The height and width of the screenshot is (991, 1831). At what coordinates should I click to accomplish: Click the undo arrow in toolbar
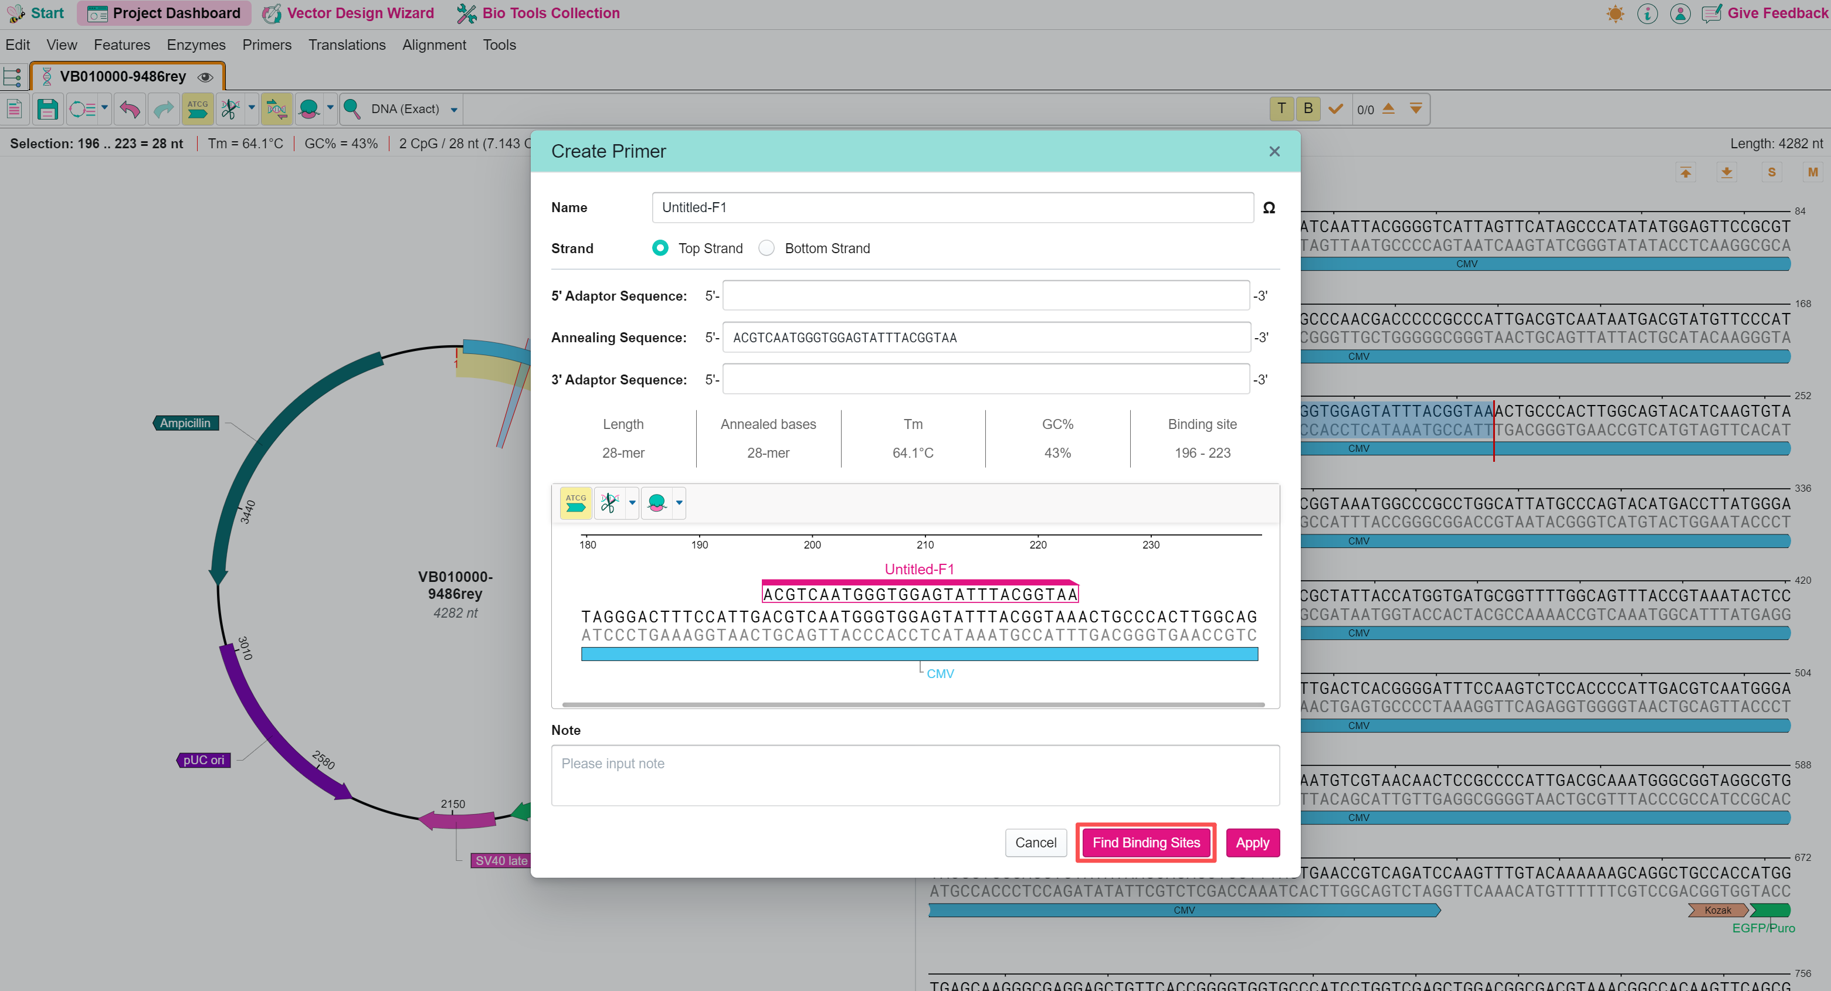point(130,110)
